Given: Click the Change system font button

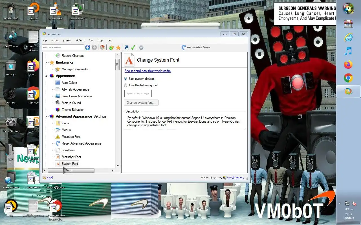Looking at the screenshot, I should [141, 103].
